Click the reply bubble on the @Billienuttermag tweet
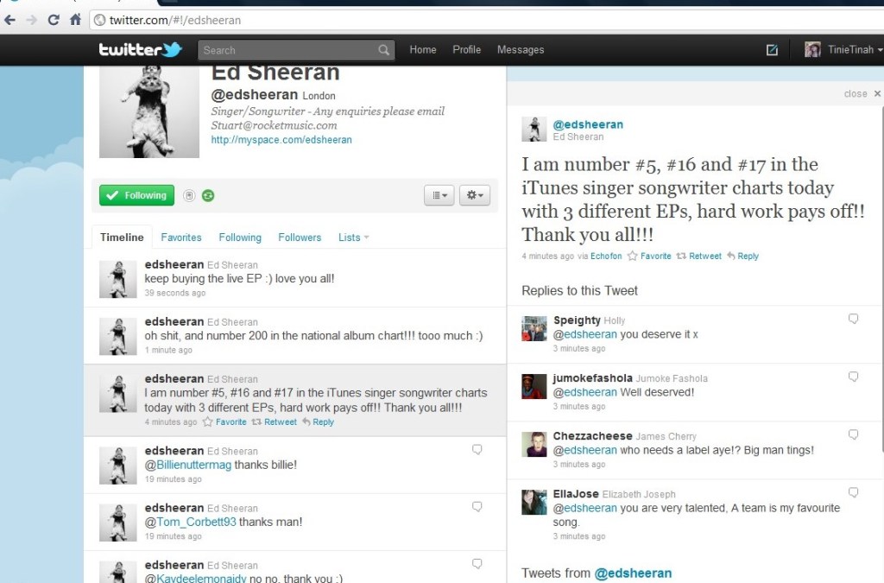The image size is (884, 583). pos(477,450)
